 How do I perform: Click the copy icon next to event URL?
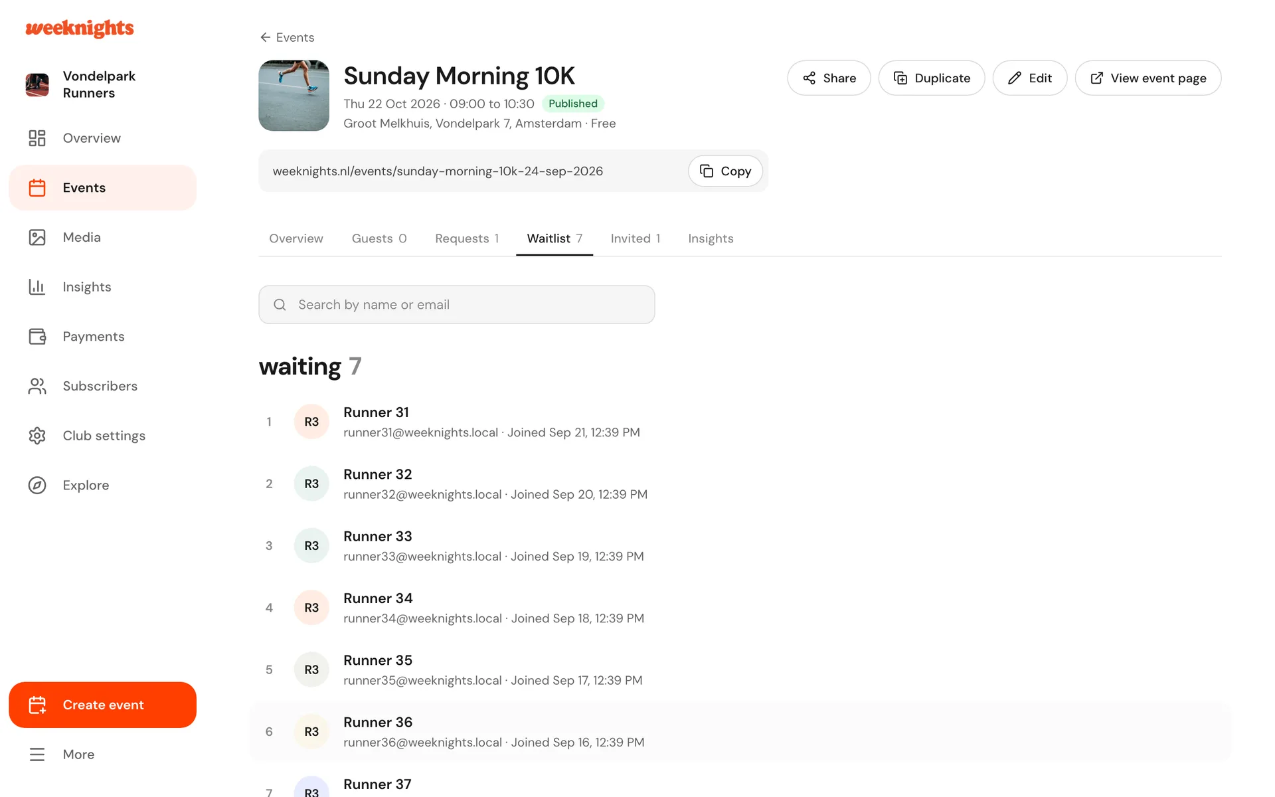click(707, 171)
